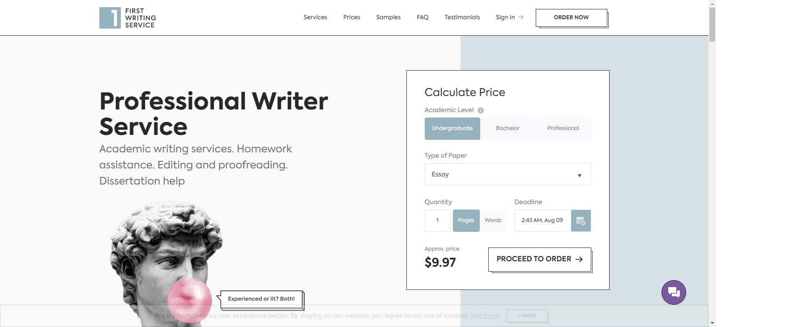Image resolution: width=798 pixels, height=327 pixels.
Task: Open the deadline calendar picker icon
Action: (x=581, y=221)
